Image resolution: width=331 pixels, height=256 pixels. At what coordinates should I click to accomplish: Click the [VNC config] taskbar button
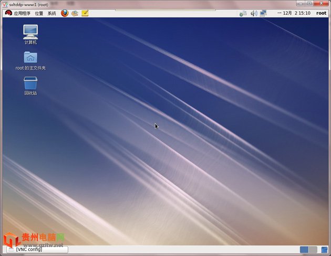click(37, 250)
